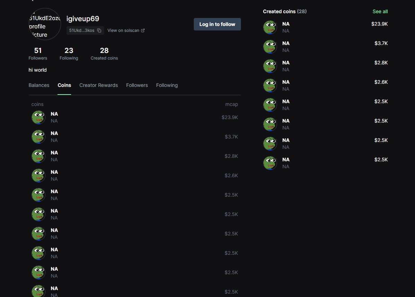The image size is (415, 297).
Task: Click $2.8K mcap value in Created coins panel
Action: (x=381, y=63)
